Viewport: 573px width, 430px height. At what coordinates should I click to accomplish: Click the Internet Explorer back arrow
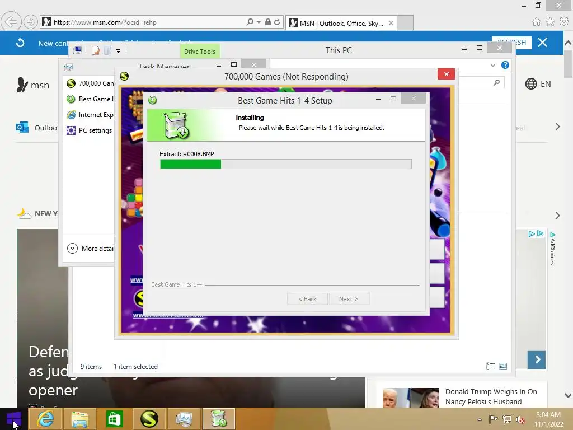pos(11,22)
